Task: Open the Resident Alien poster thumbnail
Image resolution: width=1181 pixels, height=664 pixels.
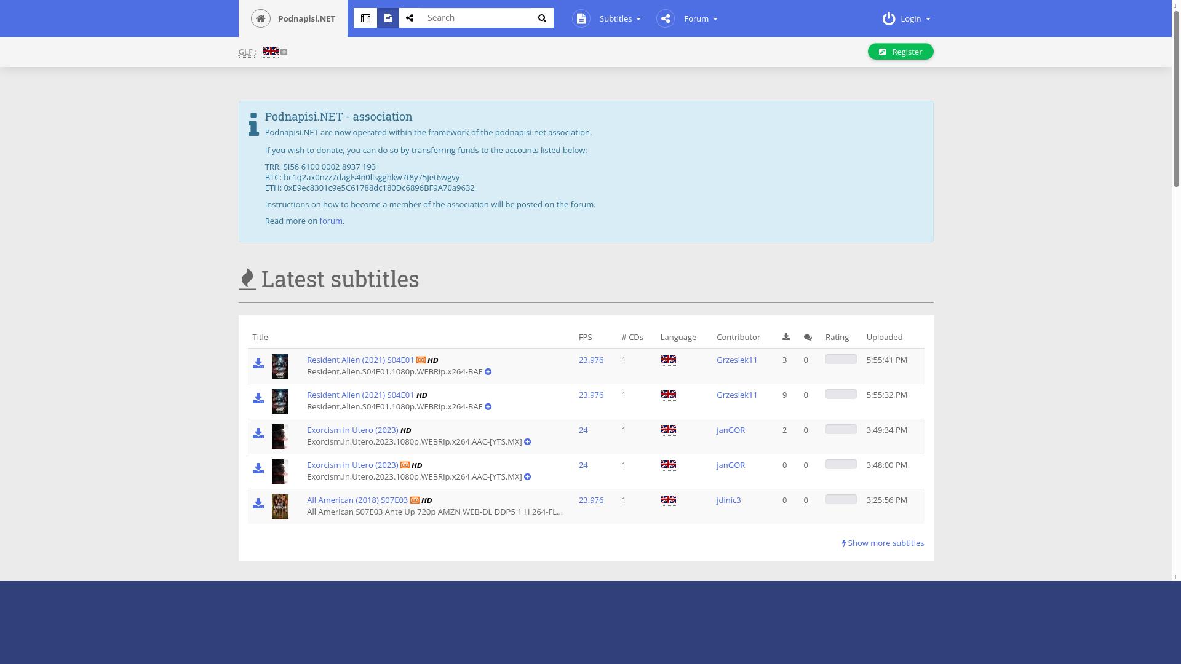Action: [x=280, y=366]
